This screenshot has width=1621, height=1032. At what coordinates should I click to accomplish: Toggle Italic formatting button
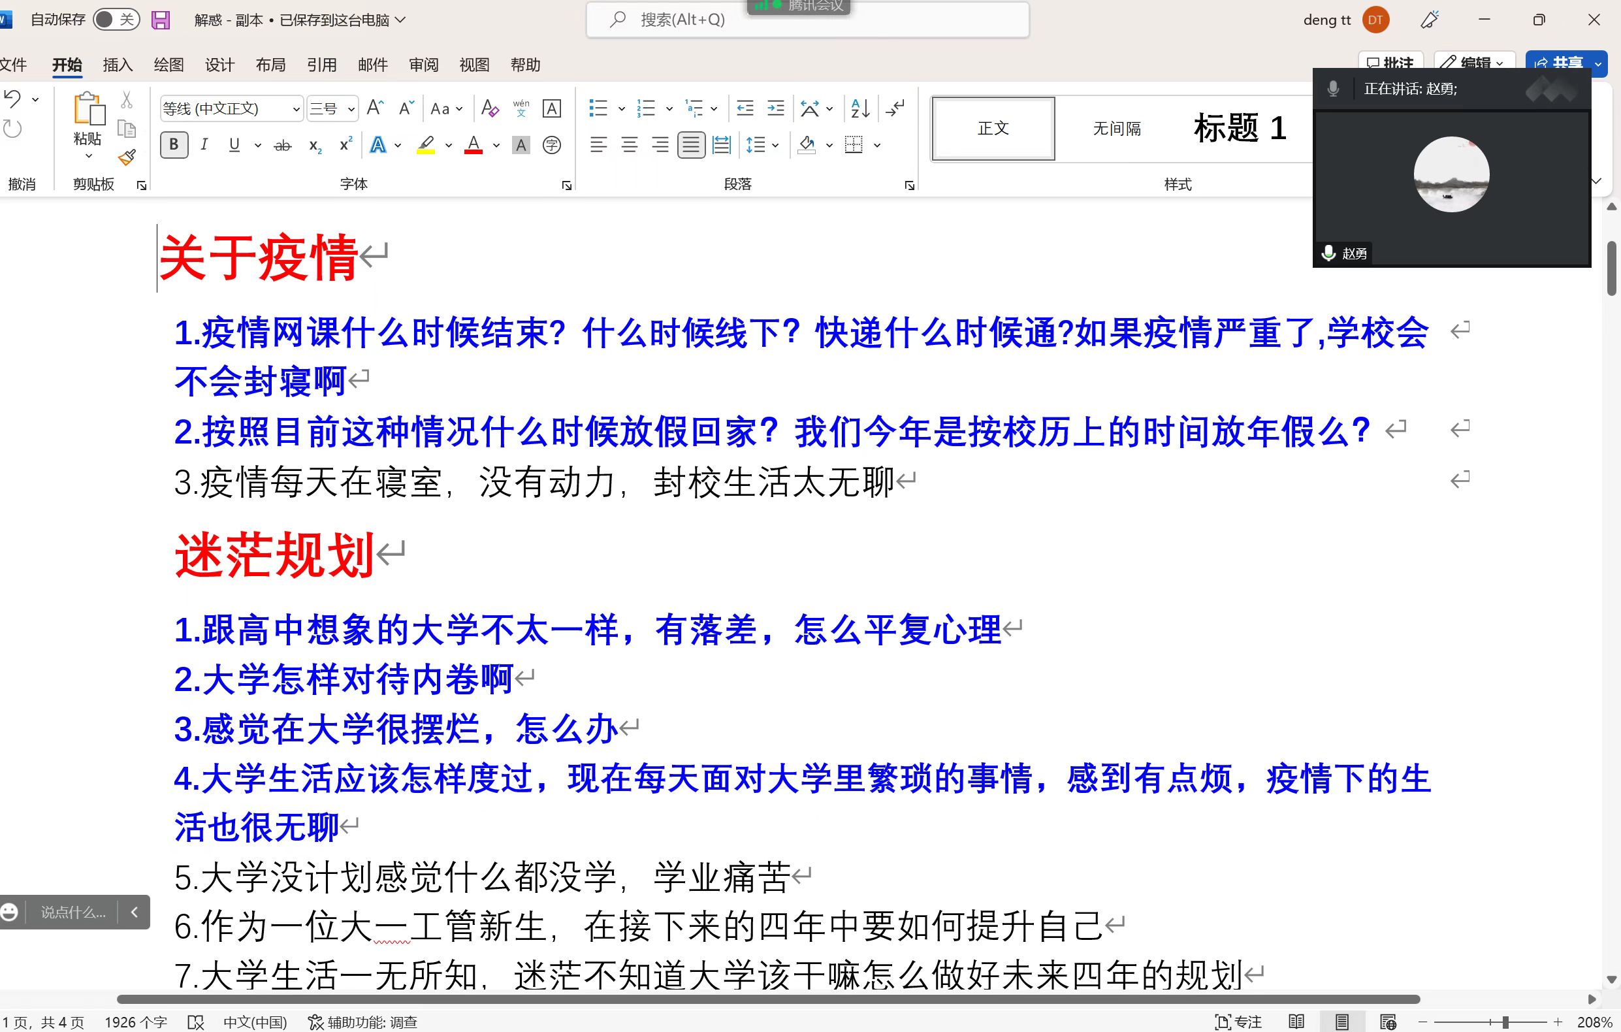click(204, 145)
